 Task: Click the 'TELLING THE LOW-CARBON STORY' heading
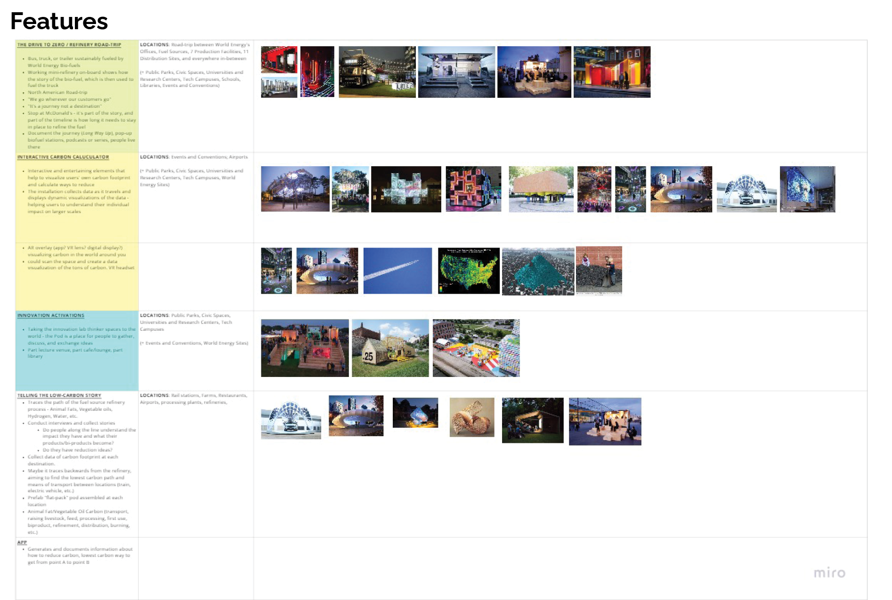pos(59,396)
